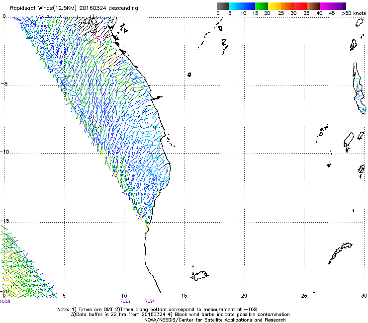Click the '-10' latitude axis label
Screen dimensions: 368x323
[4, 152]
